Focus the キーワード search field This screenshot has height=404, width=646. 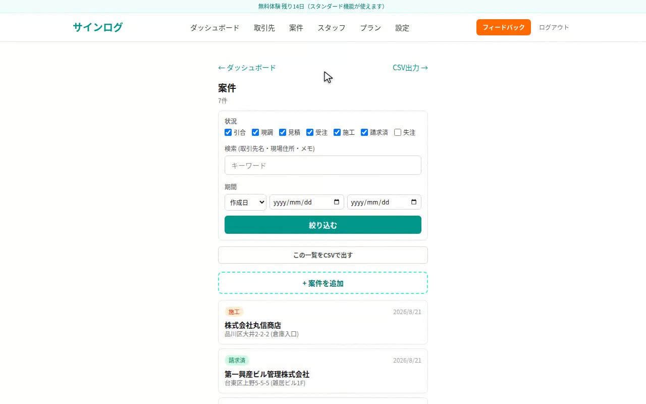point(323,165)
